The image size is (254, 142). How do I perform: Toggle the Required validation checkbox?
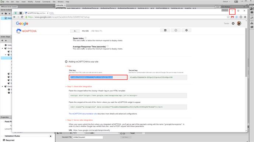pos(4,140)
